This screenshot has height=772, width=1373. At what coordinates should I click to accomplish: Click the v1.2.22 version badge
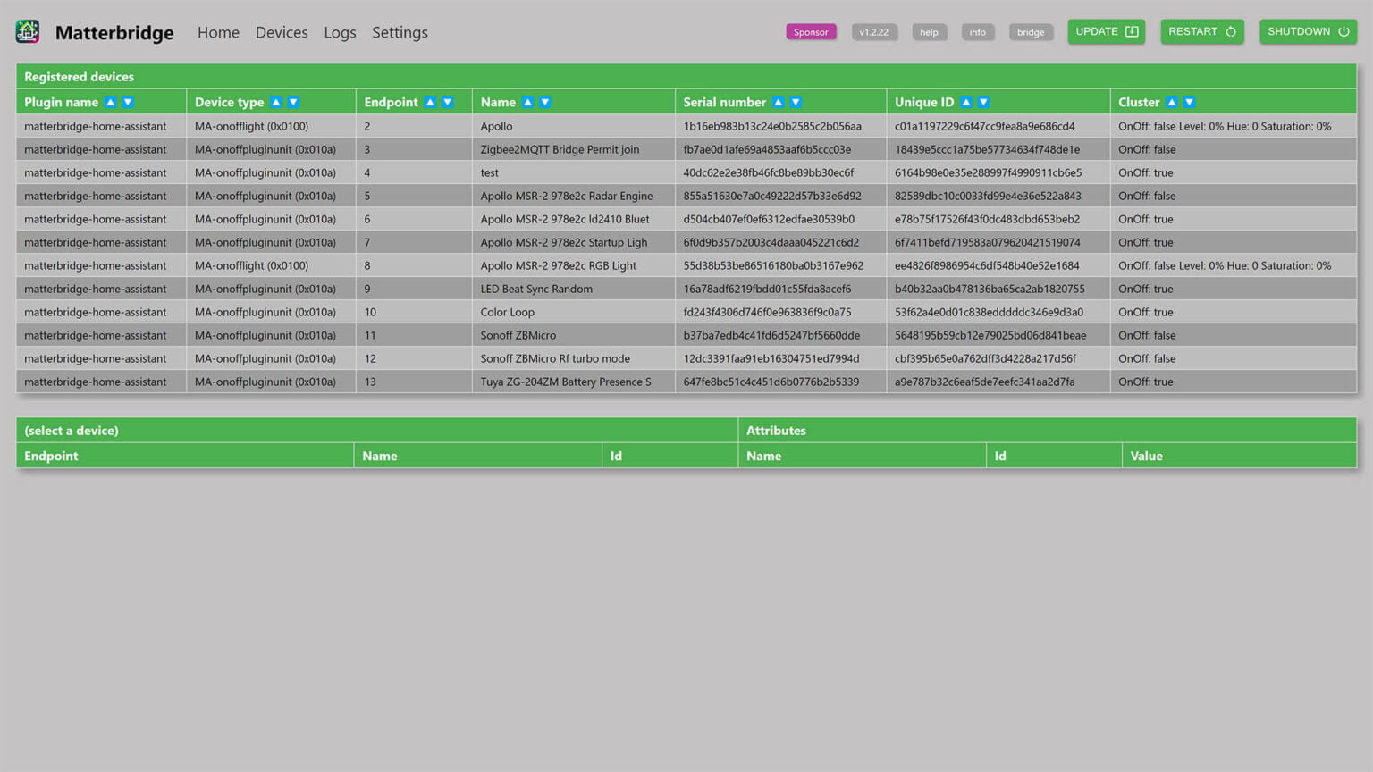tap(873, 32)
